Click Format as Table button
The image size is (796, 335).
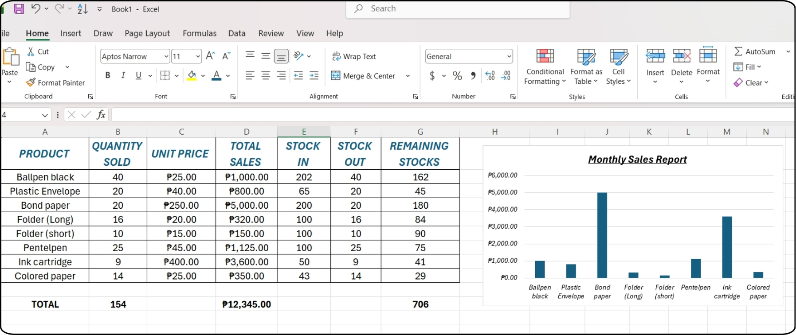coord(586,66)
